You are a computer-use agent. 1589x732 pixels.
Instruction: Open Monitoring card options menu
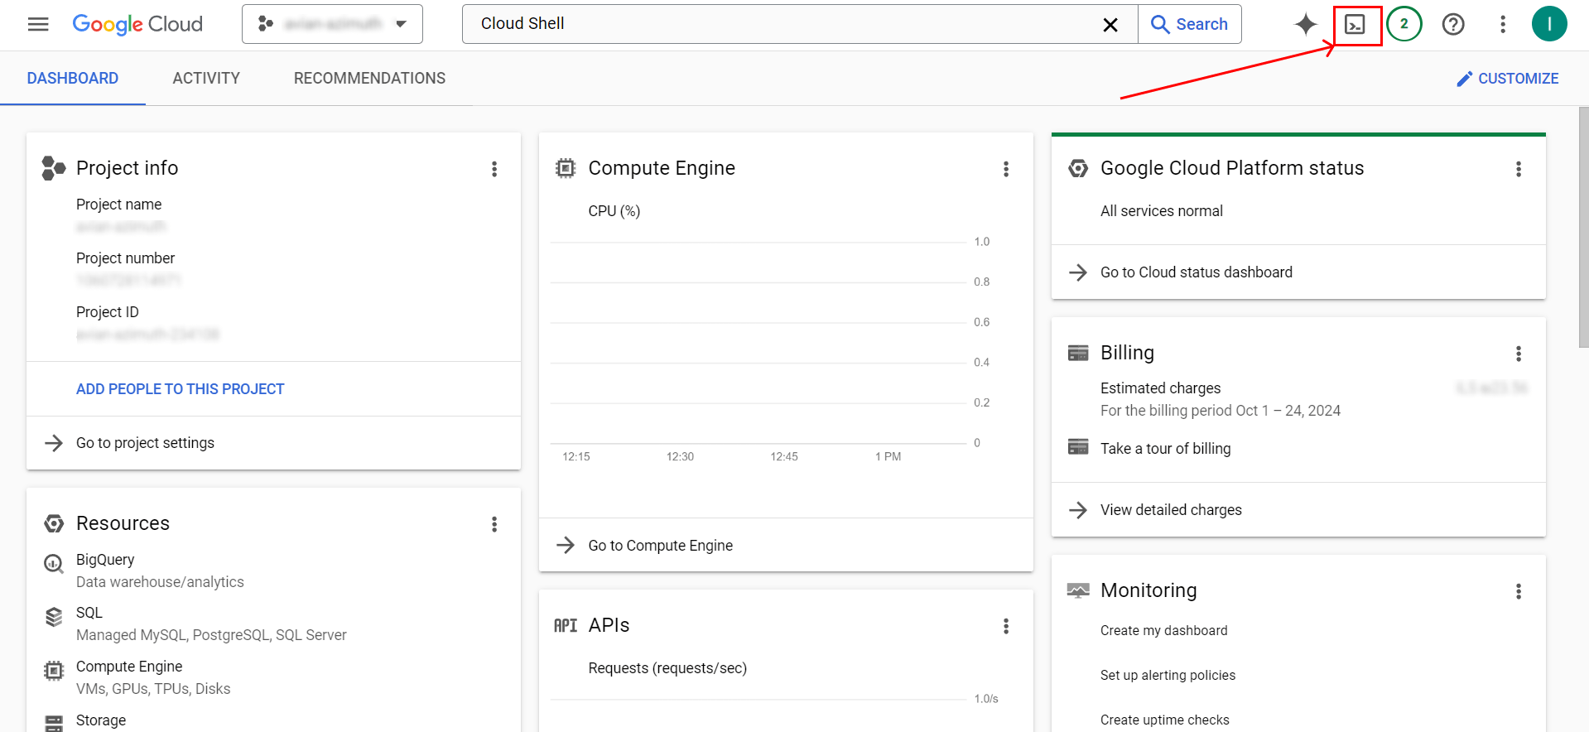pyautogui.click(x=1519, y=591)
